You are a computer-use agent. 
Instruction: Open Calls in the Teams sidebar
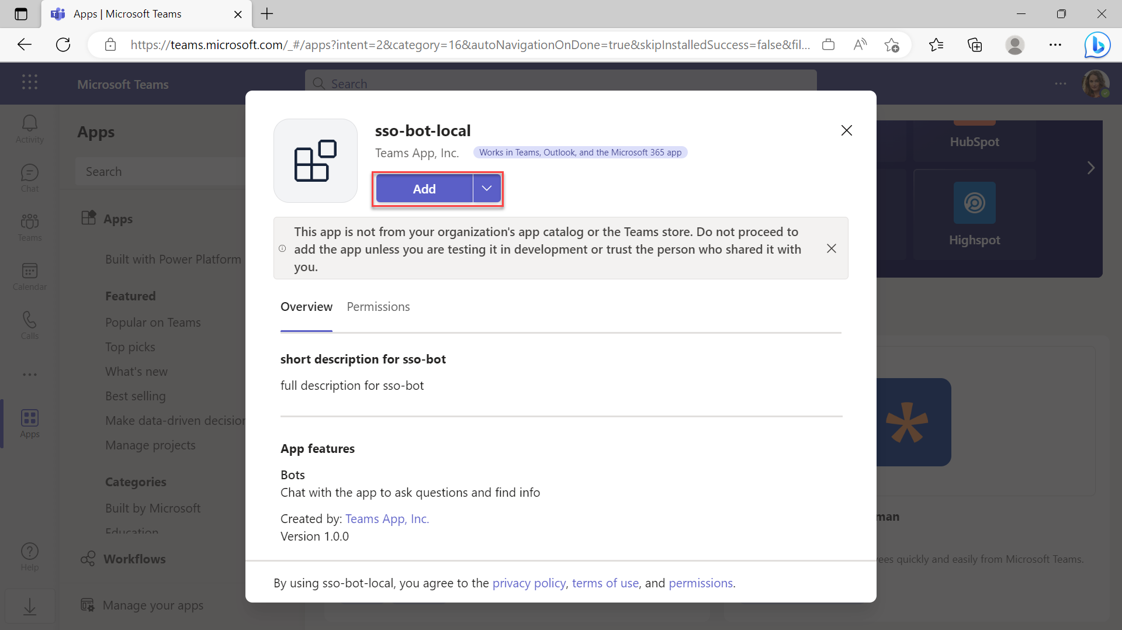[x=29, y=326]
